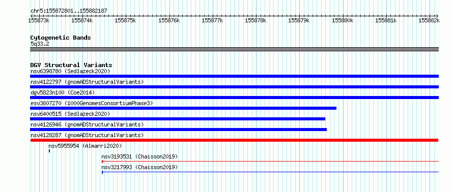453x192 pixels.
Task: Open the nsv4126946 (gnomADStructuralVariants) label
Action: click(x=87, y=124)
